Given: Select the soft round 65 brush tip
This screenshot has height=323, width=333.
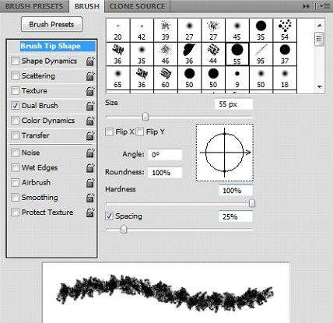Looking at the screenshot, I should 117,78.
